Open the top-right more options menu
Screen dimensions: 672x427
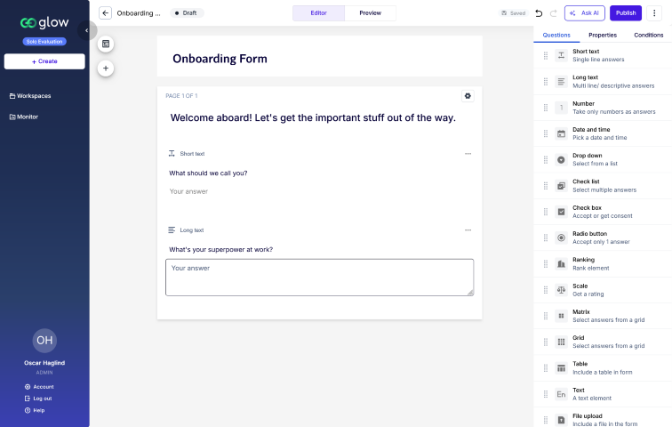(x=654, y=12)
